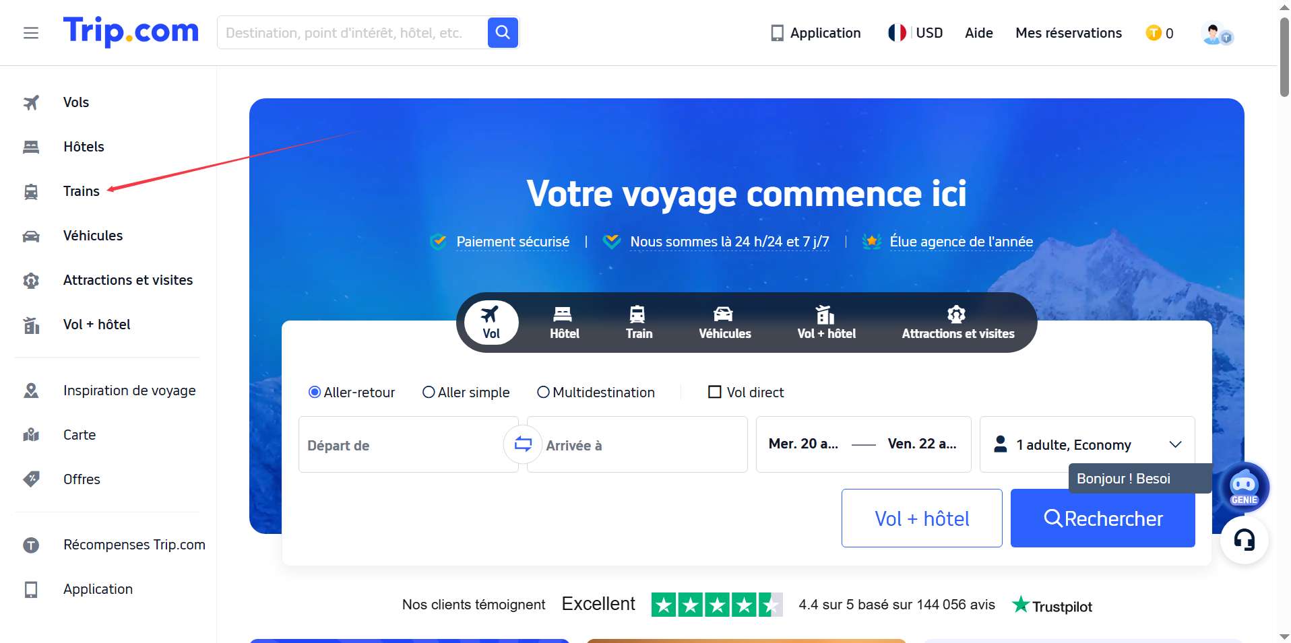Open the departure date Mer. 20 picker
Viewport: 1291px width, 643px height.
point(803,444)
